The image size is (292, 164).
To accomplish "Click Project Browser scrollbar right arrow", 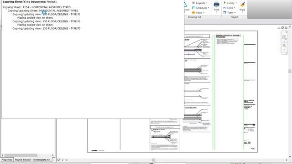I will pyautogui.click(x=53, y=155).
